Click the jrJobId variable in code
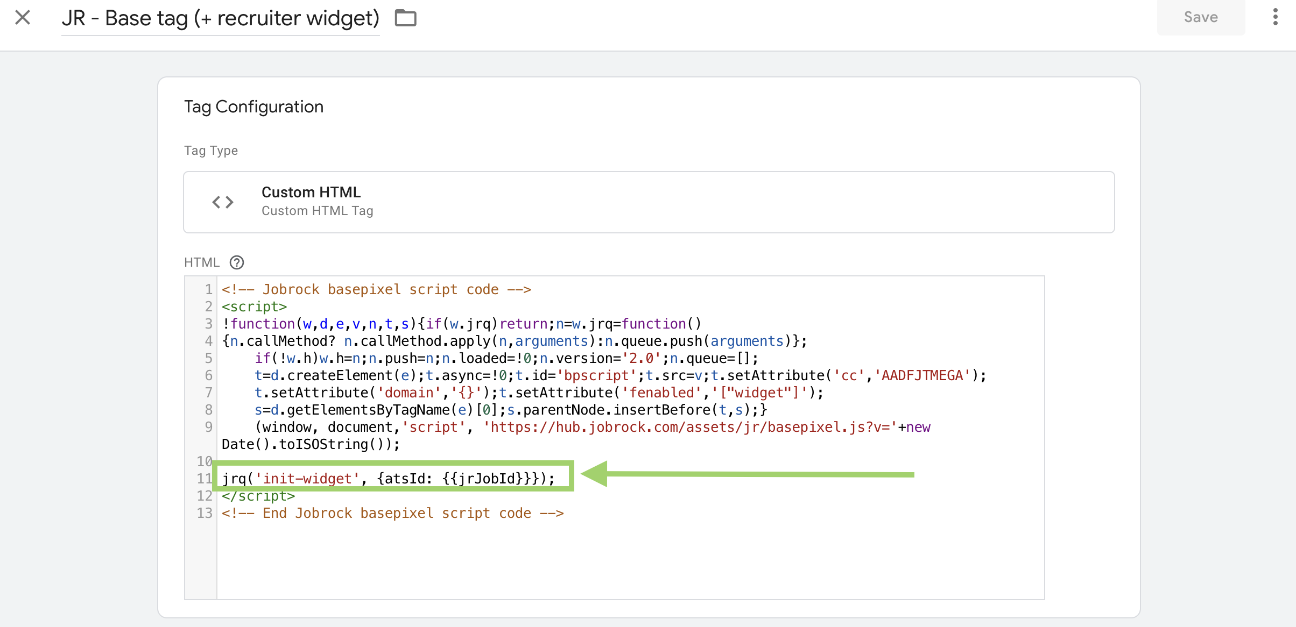1296x627 pixels. pos(489,479)
